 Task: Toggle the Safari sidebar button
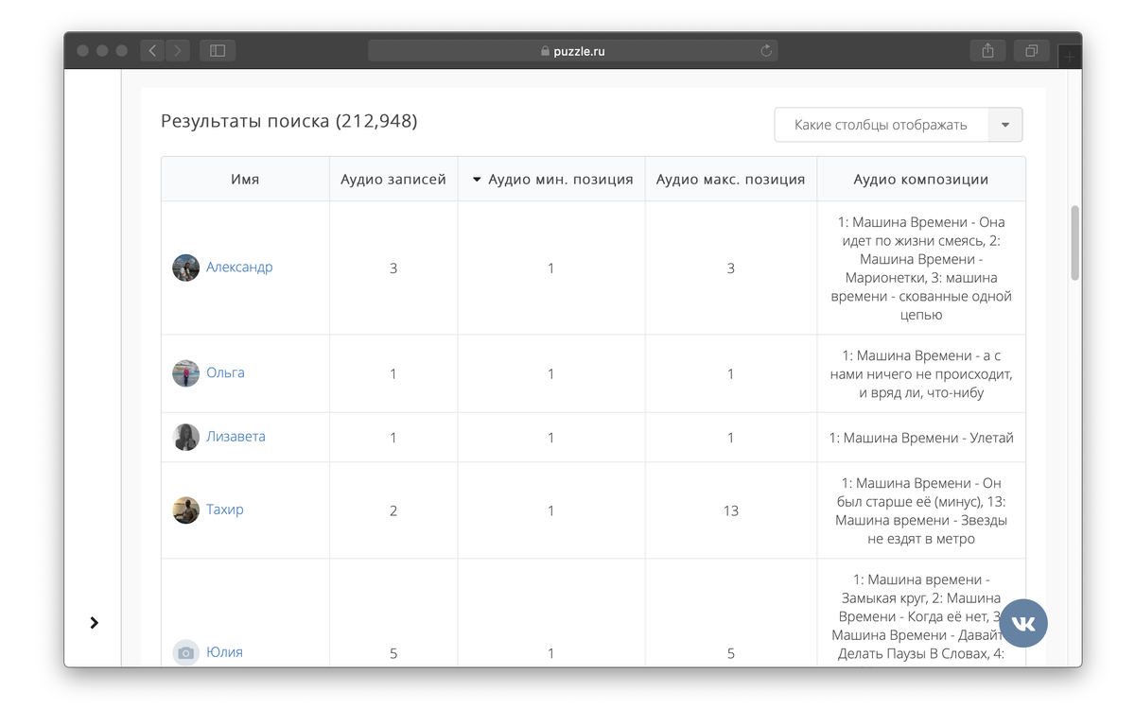click(218, 51)
